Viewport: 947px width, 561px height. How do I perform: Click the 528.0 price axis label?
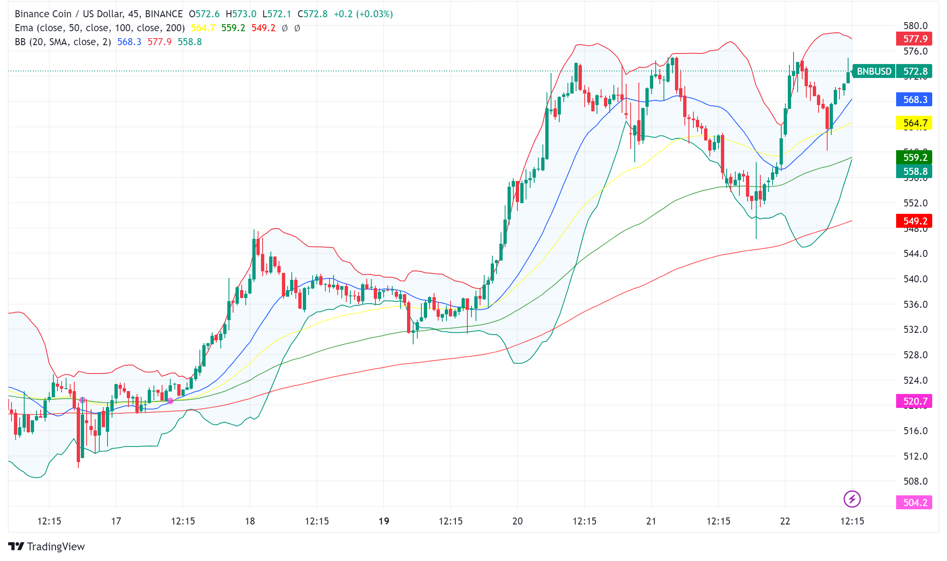tap(915, 355)
